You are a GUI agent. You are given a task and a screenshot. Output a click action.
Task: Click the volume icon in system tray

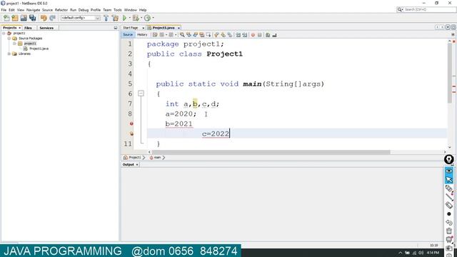click(421, 253)
